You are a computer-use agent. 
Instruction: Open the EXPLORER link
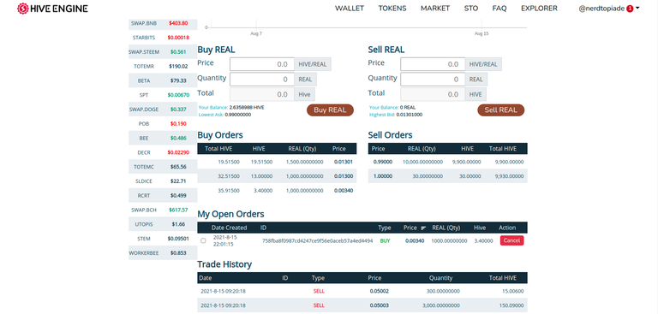click(x=539, y=9)
